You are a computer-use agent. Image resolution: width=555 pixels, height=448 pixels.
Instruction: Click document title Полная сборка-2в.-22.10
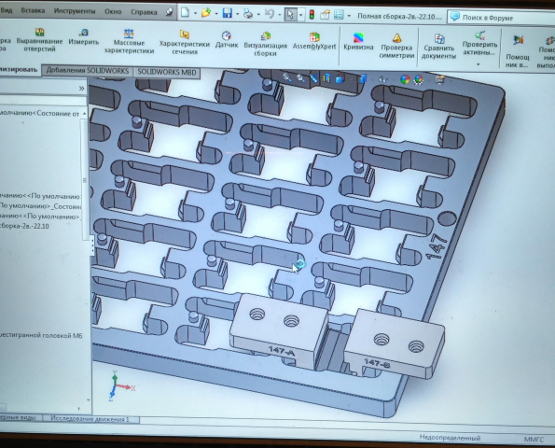(399, 16)
